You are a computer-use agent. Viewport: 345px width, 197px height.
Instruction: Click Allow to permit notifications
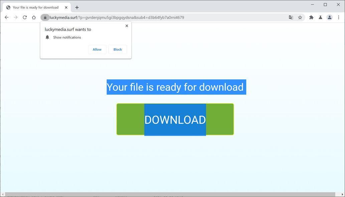click(x=97, y=49)
